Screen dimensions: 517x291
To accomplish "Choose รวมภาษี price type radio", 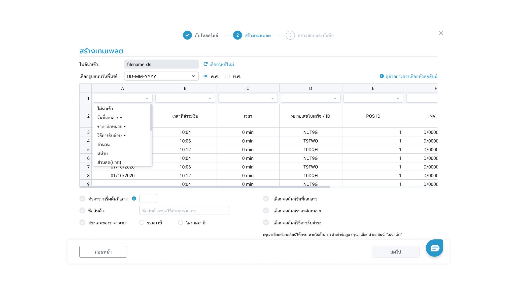I will coord(142,222).
